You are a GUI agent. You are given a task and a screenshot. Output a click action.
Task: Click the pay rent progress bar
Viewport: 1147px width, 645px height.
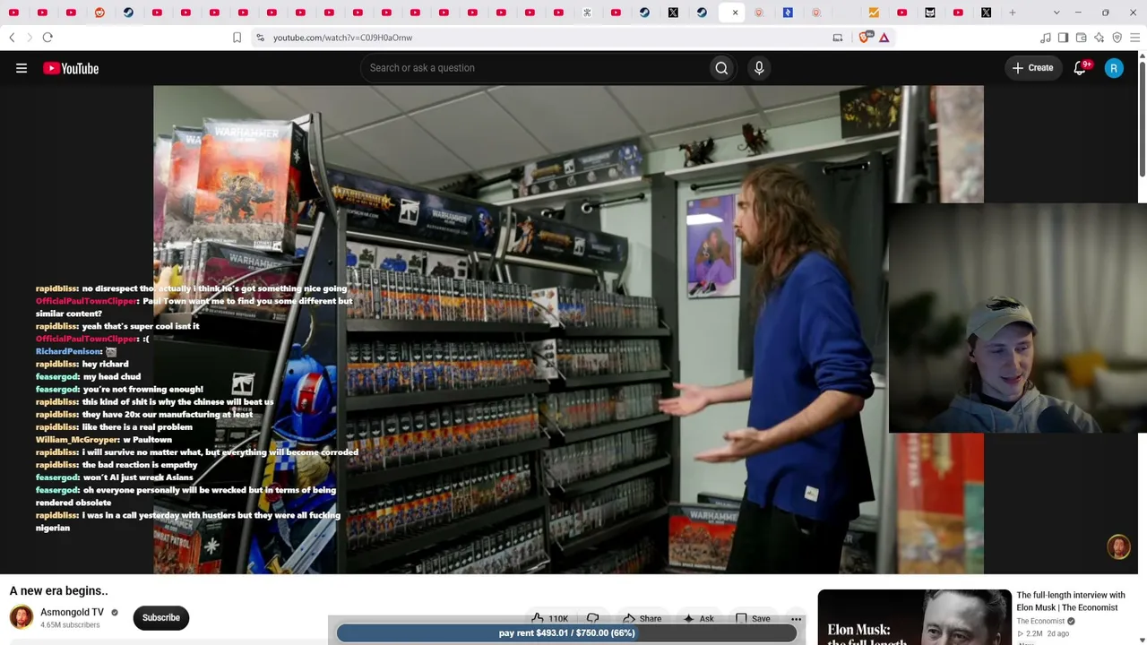(566, 633)
